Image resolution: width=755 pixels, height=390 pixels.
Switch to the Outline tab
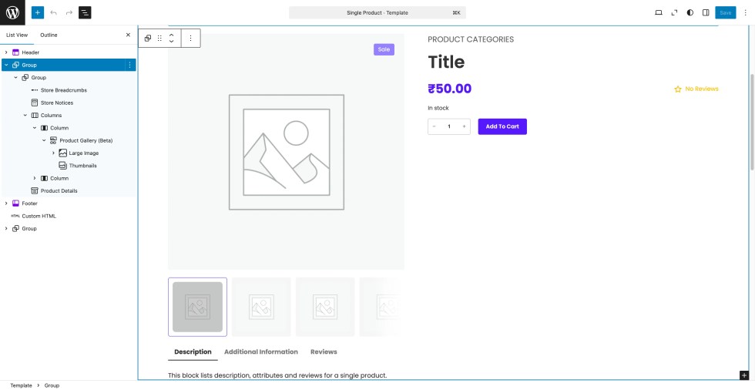49,35
